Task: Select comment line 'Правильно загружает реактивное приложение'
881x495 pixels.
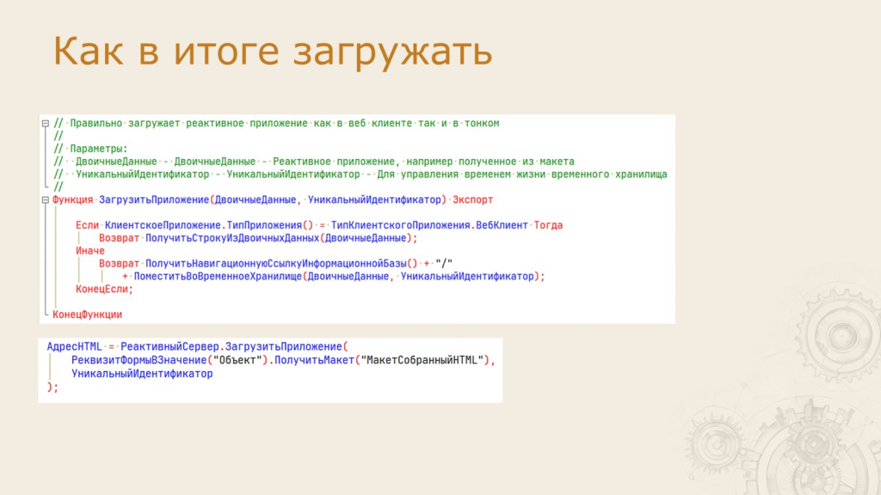Action: pos(276,124)
